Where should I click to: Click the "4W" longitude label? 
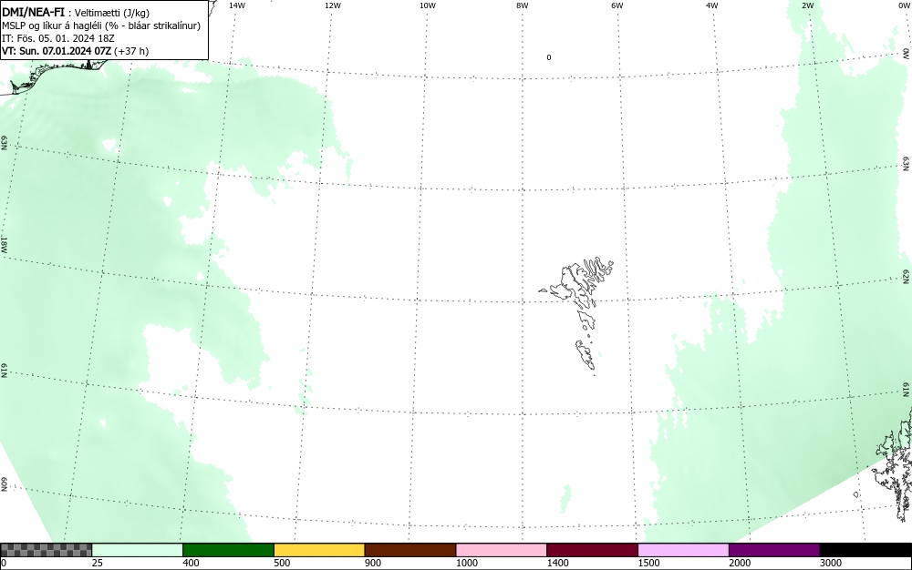pos(712,5)
